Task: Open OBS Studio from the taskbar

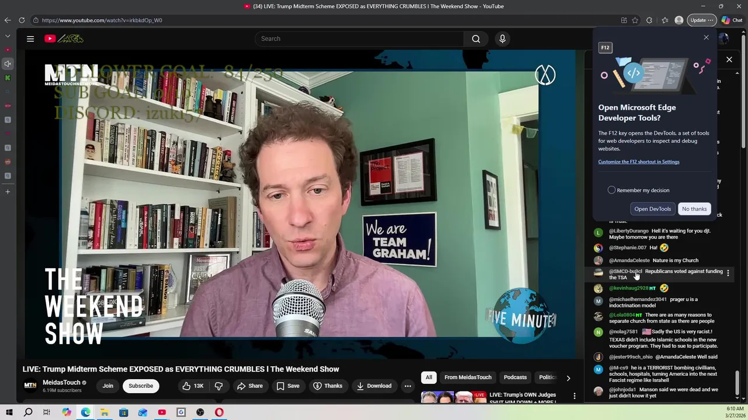Action: click(x=200, y=412)
